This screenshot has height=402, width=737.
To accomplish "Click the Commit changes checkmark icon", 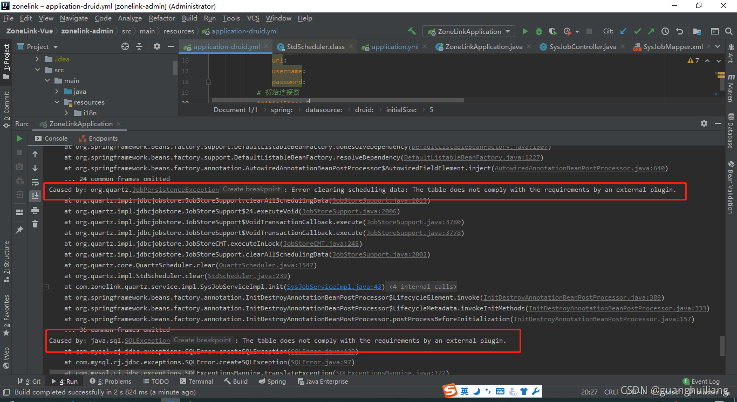I will point(636,31).
